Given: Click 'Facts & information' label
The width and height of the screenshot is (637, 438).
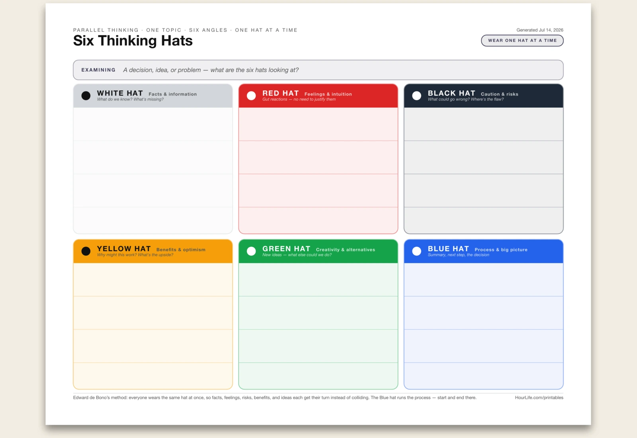Looking at the screenshot, I should click(x=173, y=94).
